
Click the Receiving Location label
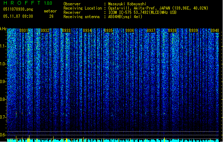point(83,8)
